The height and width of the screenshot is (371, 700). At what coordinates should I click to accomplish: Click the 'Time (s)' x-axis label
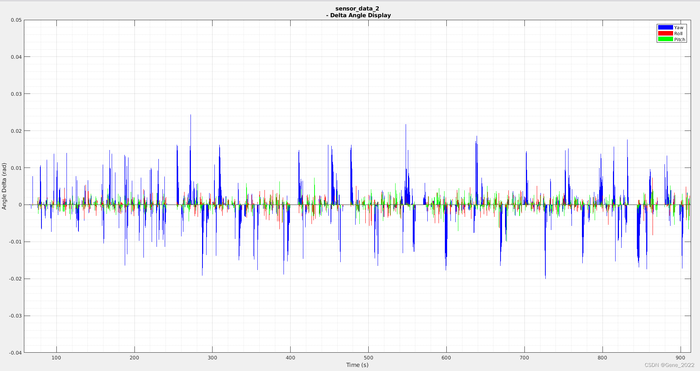[x=357, y=365]
